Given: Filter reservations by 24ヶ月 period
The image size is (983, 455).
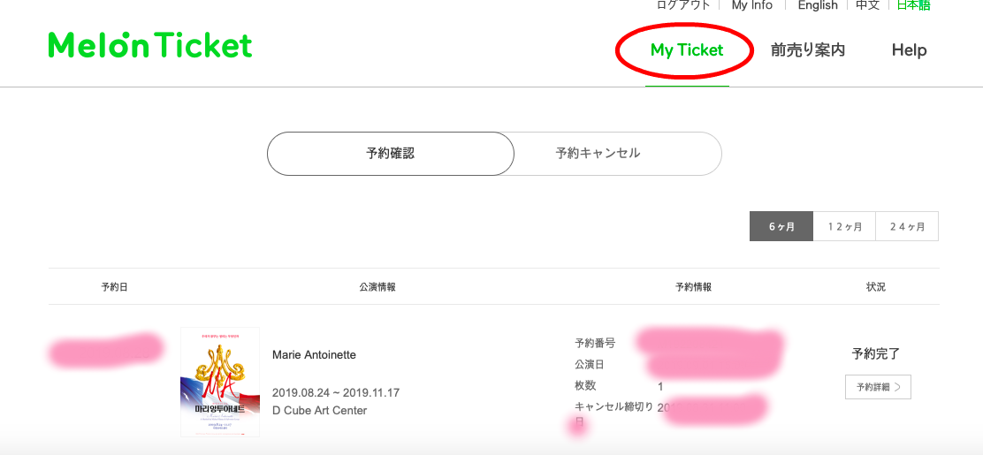Looking at the screenshot, I should pyautogui.click(x=907, y=226).
